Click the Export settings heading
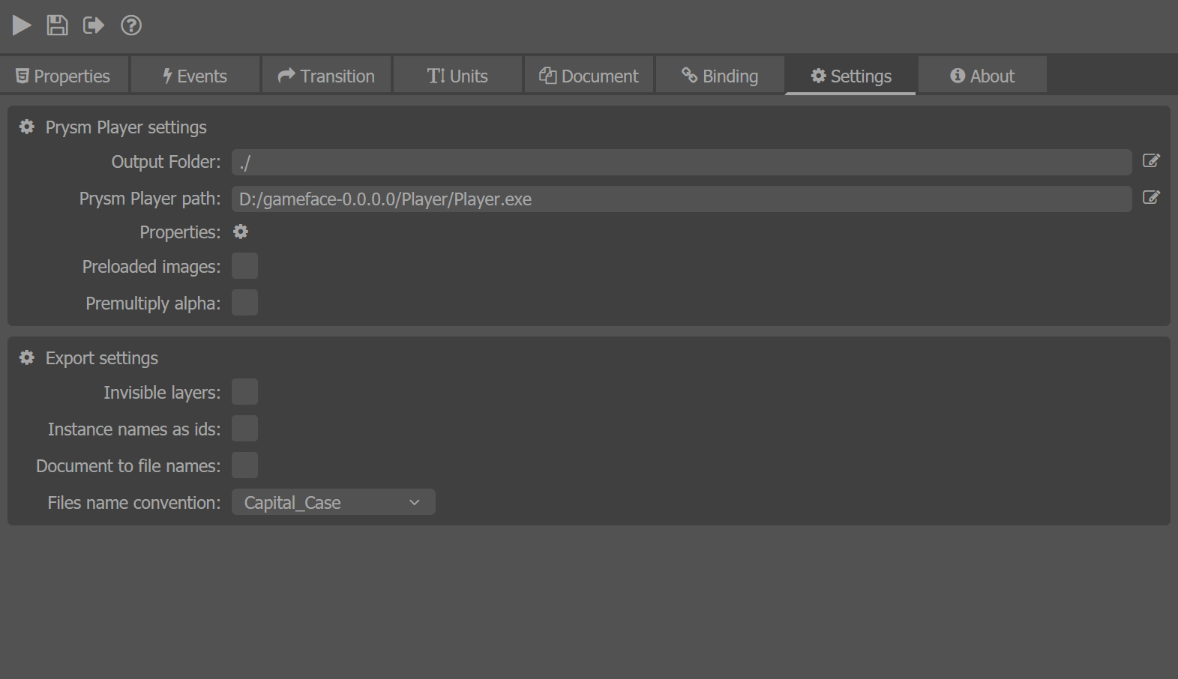The image size is (1178, 679). [x=102, y=358]
